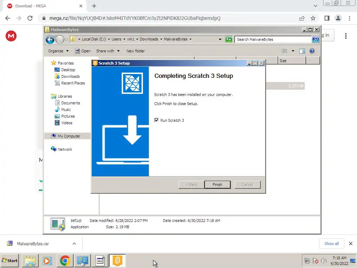Click vm1 in address breadcrumb
Screen dimensions: 357x268
(130, 39)
